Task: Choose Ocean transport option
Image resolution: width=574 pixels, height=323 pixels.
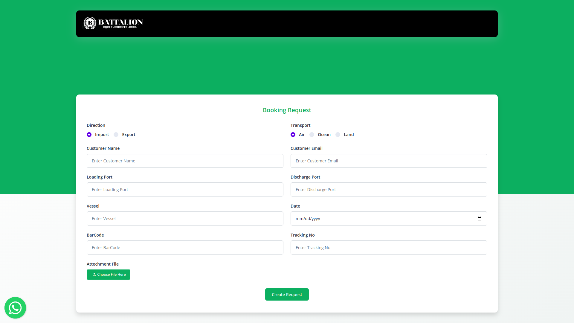Action: 312,135
